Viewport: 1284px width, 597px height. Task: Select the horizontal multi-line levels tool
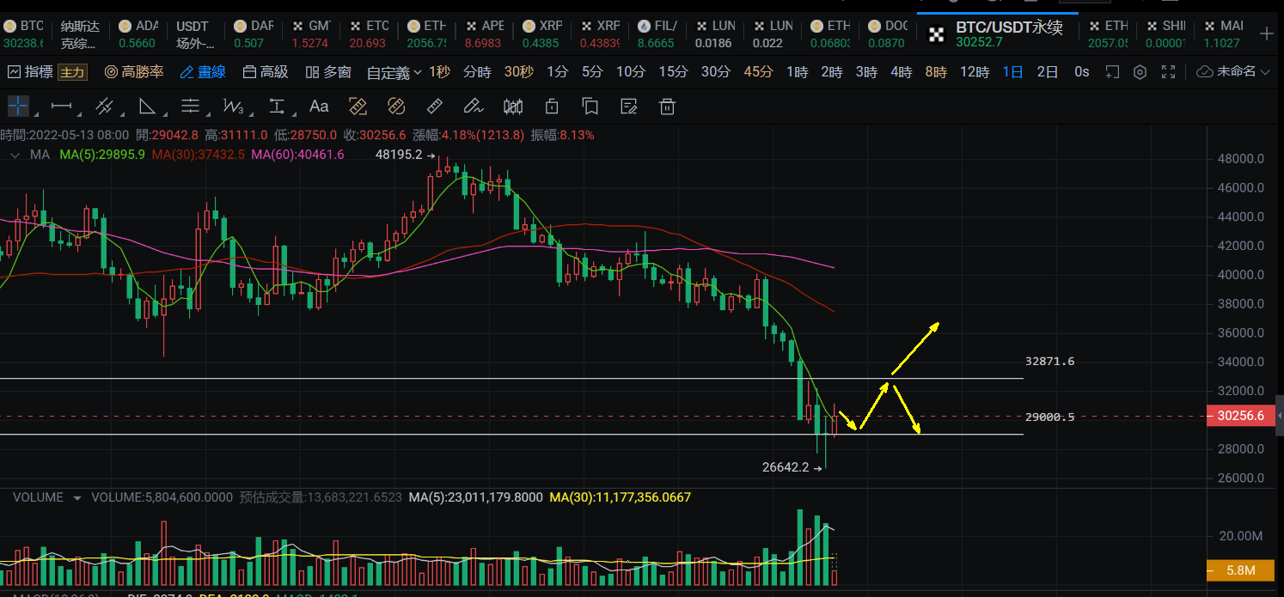pos(190,107)
